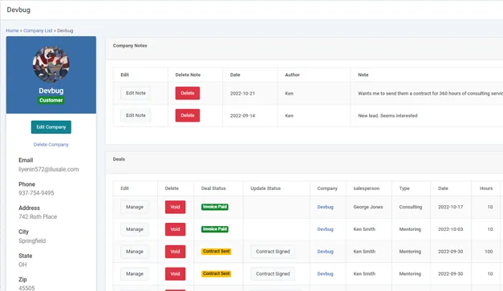
Task: Click the green Customer badge
Action: 51,100
